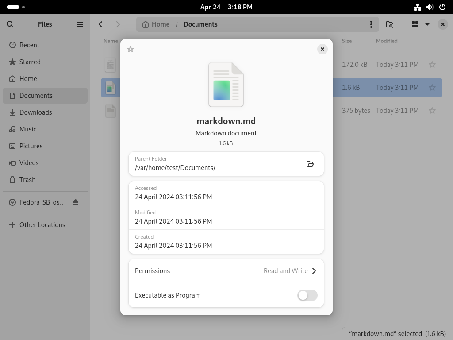Star the 172.0 kB file row
Image resolution: width=453 pixels, height=340 pixels.
pos(432,65)
